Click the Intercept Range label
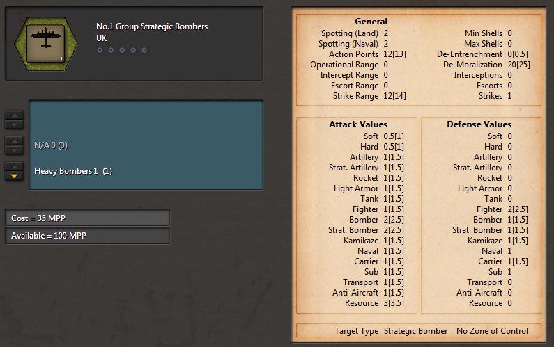 coord(349,75)
